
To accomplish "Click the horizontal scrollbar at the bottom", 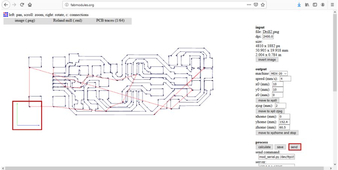I will (164, 168).
